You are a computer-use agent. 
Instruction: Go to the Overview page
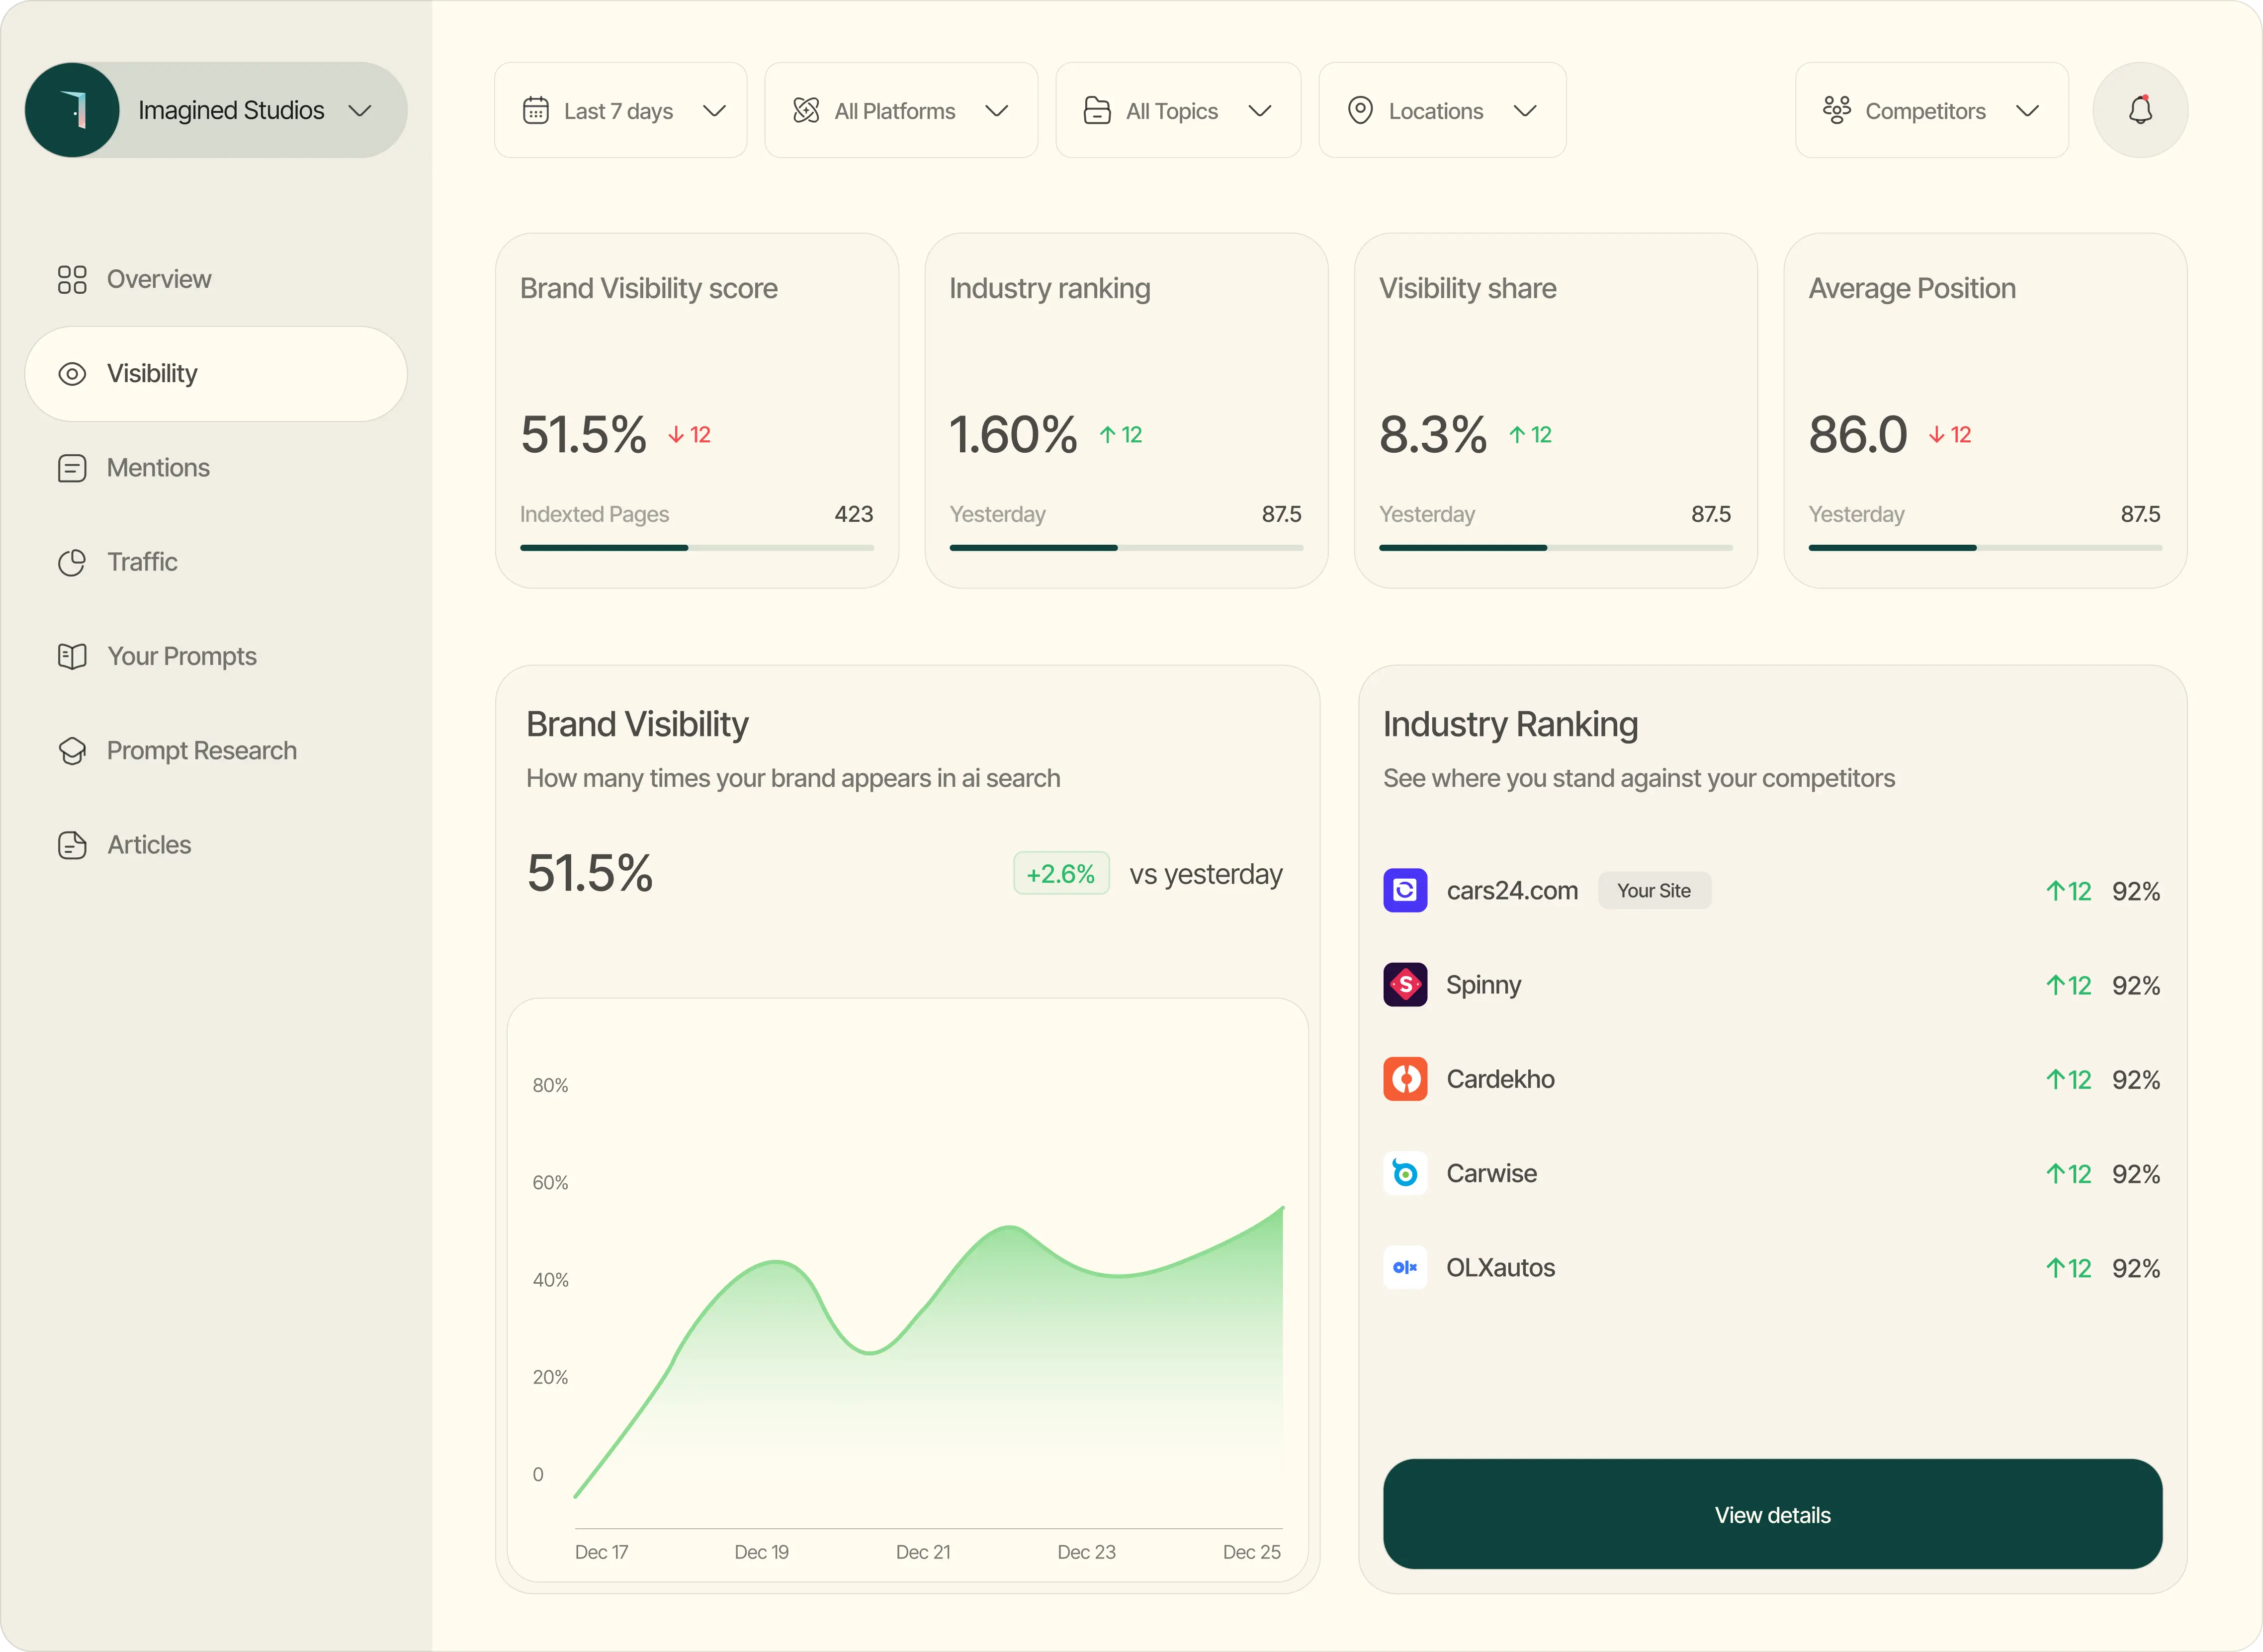pyautogui.click(x=158, y=279)
